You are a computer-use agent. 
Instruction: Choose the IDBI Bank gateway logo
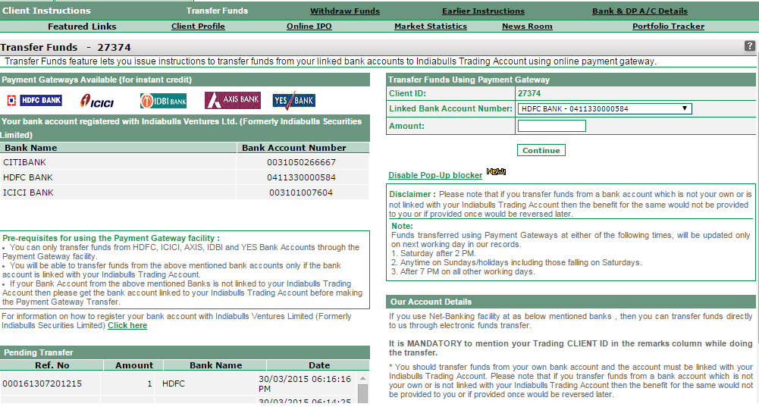pyautogui.click(x=162, y=101)
